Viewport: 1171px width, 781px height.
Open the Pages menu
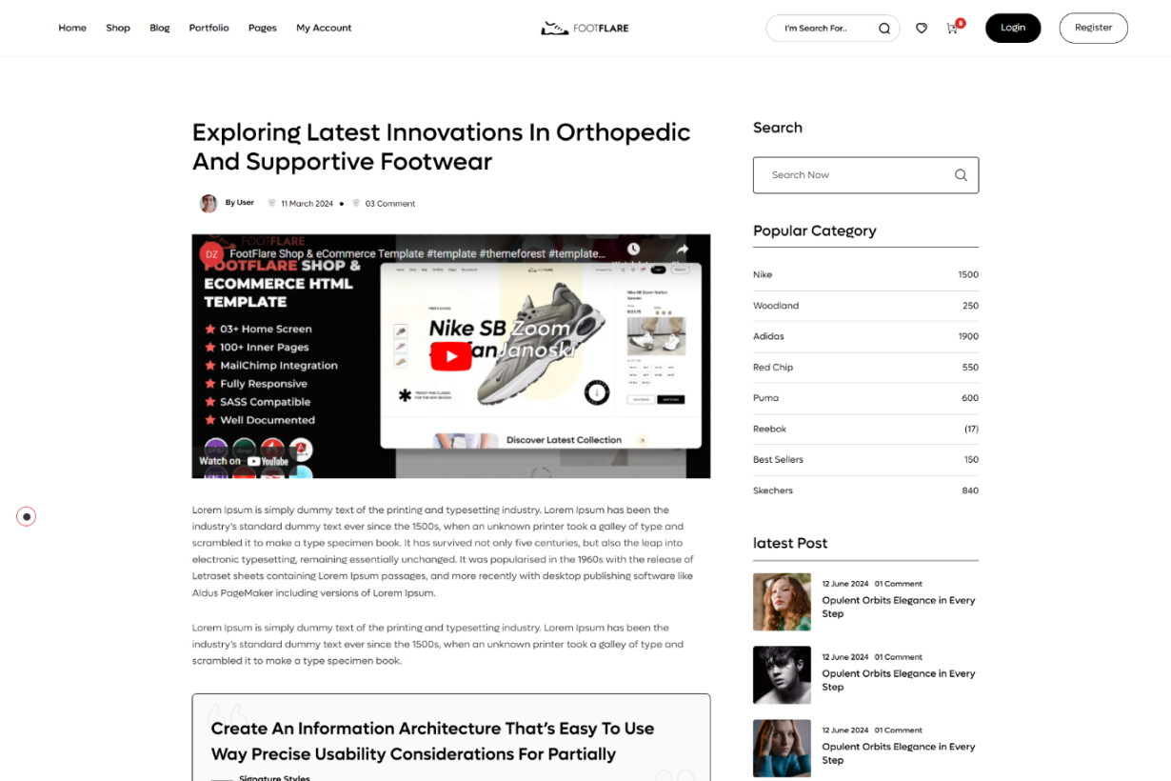click(x=263, y=28)
